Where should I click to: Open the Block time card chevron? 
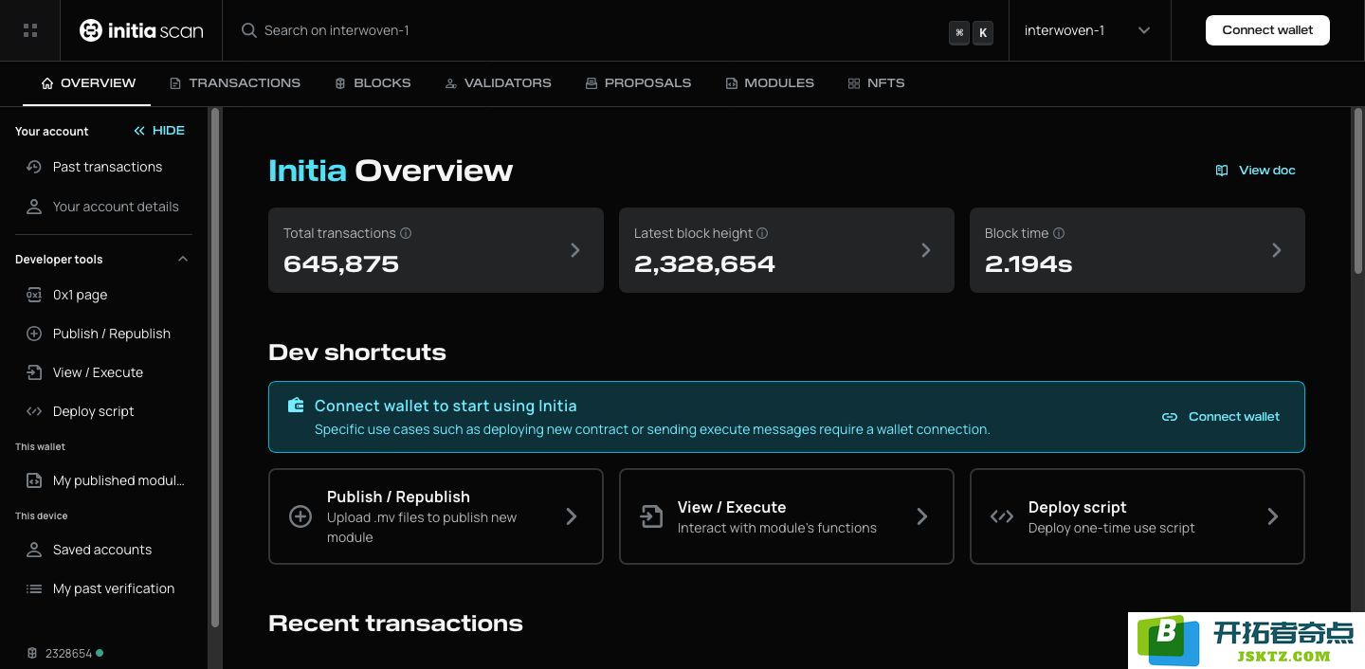point(1277,250)
